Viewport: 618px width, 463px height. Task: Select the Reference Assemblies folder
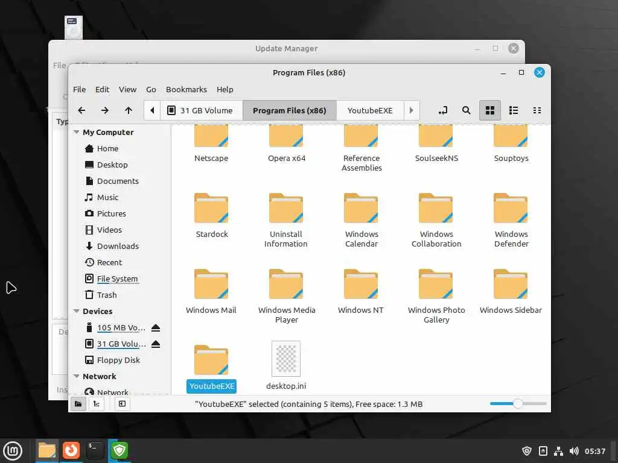click(362, 148)
